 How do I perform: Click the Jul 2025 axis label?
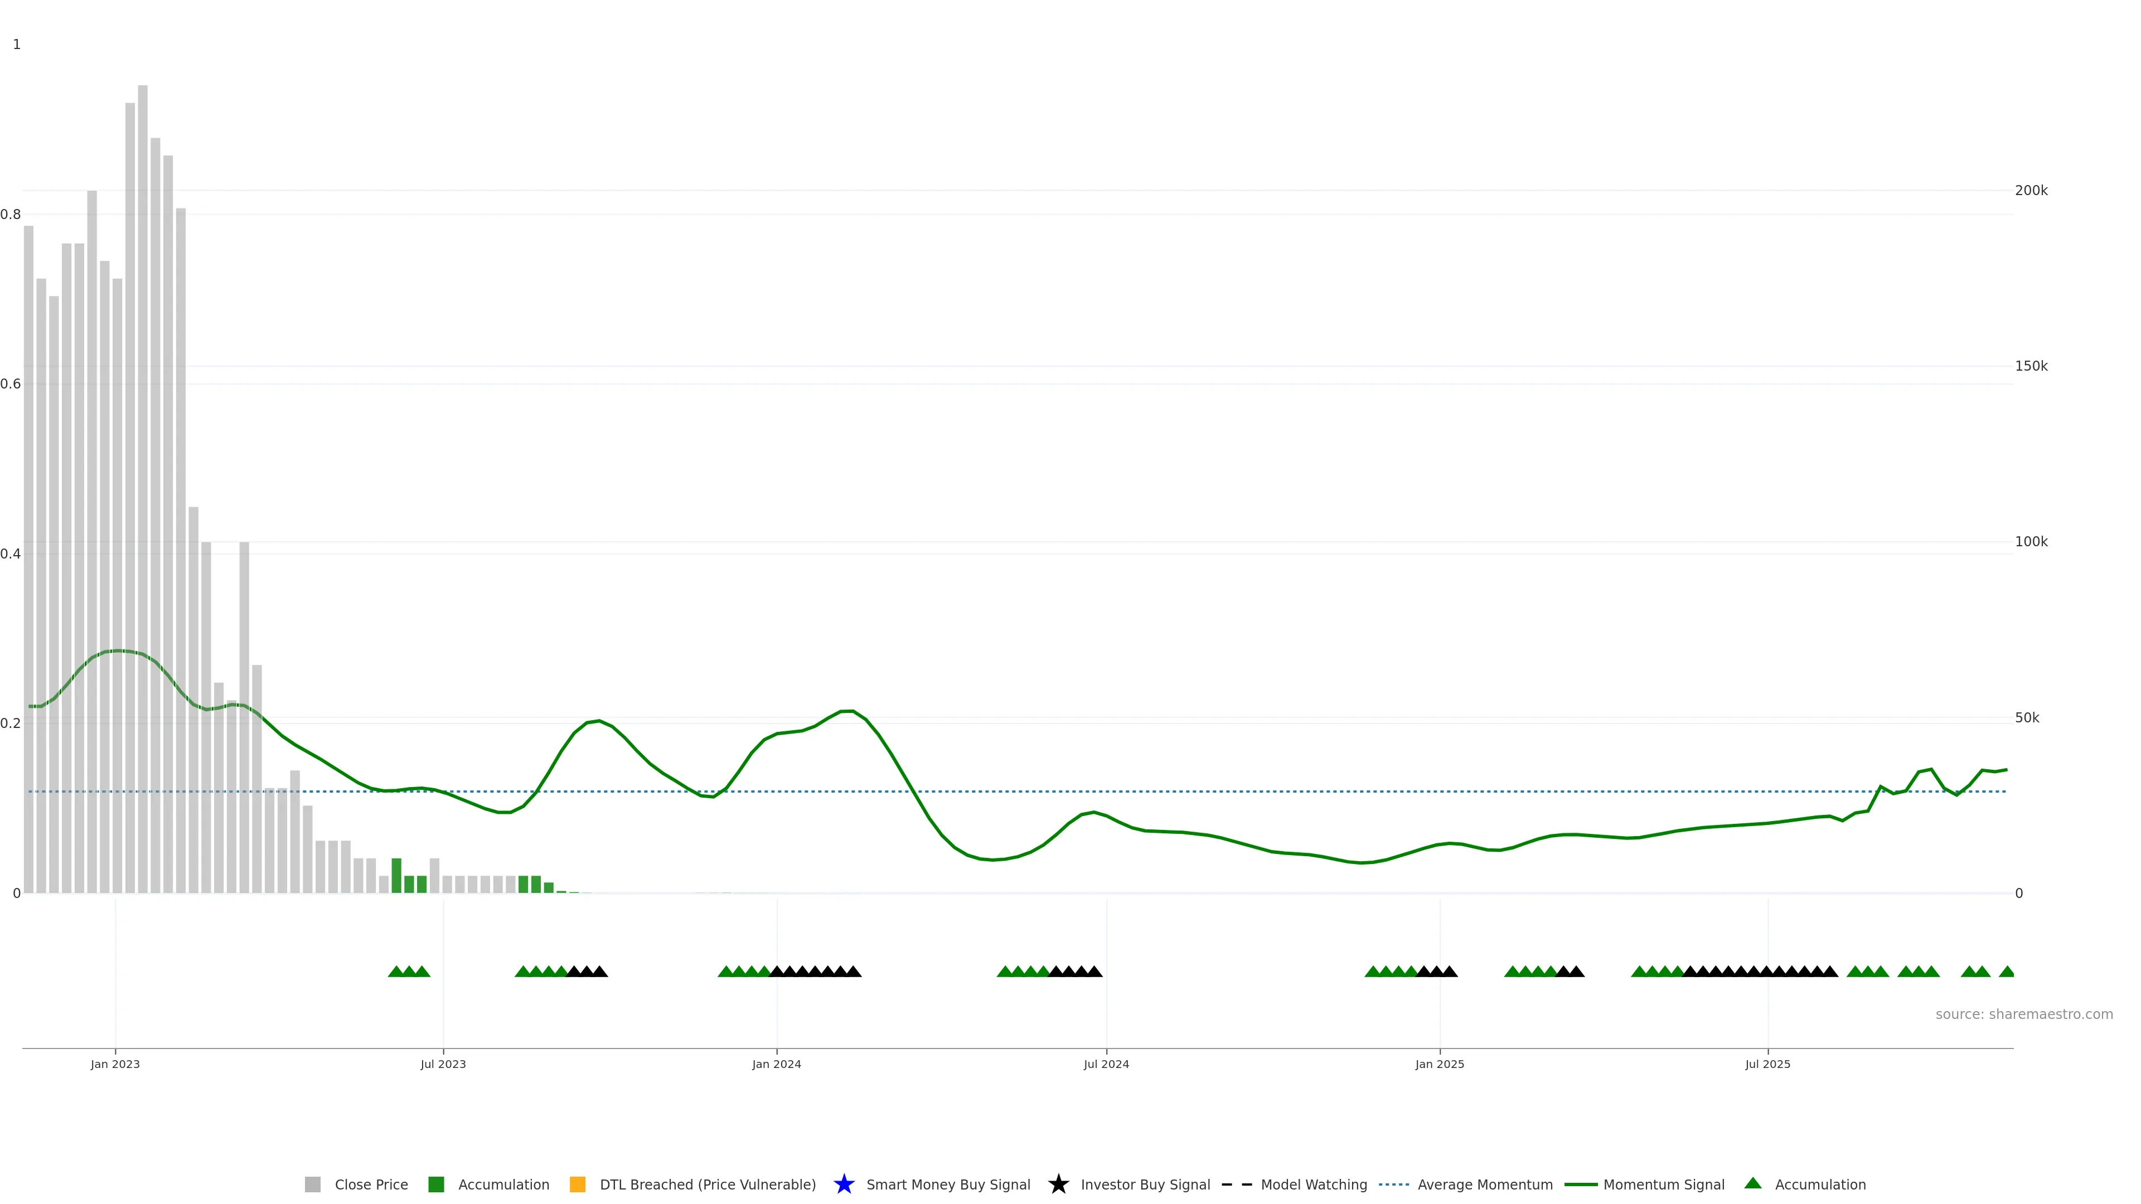click(x=1767, y=1064)
